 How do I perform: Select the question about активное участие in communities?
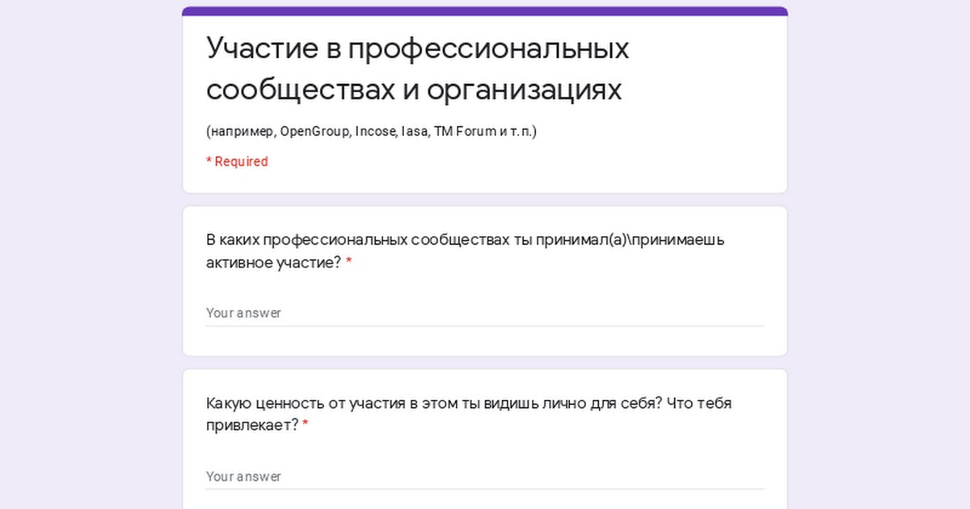(x=465, y=251)
